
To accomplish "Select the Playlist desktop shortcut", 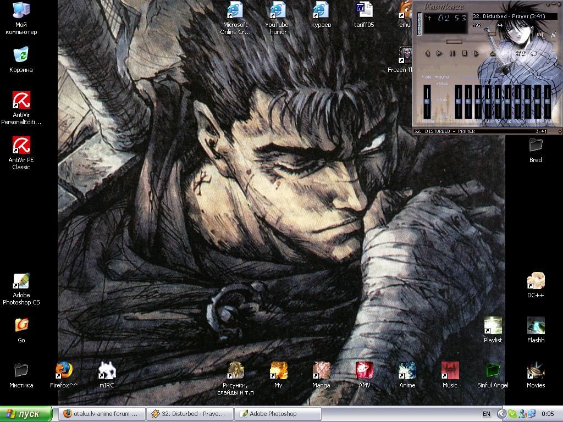I will [493, 330].
